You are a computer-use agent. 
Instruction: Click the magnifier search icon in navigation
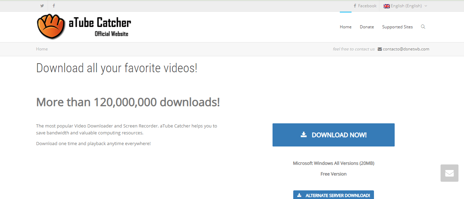tap(423, 27)
